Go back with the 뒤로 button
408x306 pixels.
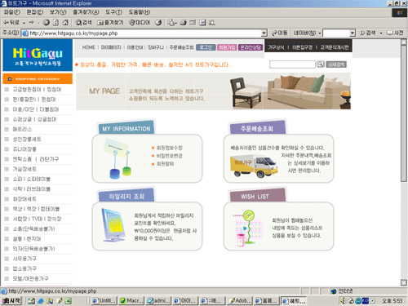coord(11,23)
